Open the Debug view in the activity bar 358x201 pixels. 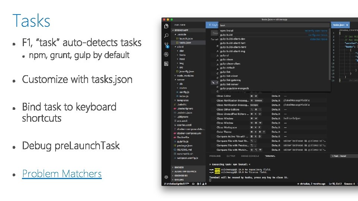tap(166, 54)
